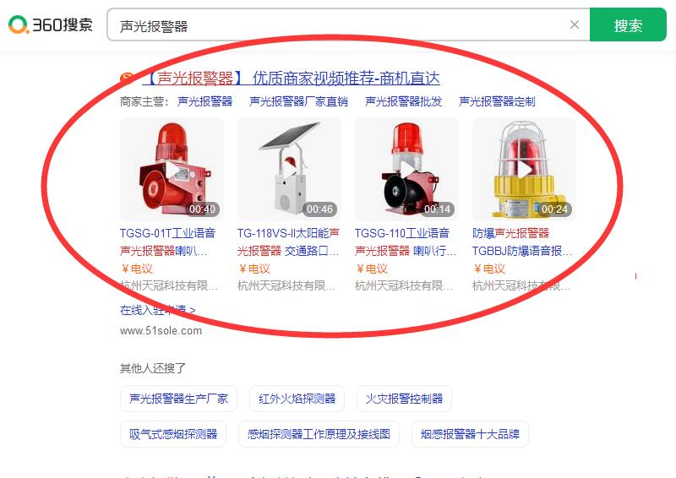Choose the 声光报警器生产厂家 related search tag

tap(178, 399)
